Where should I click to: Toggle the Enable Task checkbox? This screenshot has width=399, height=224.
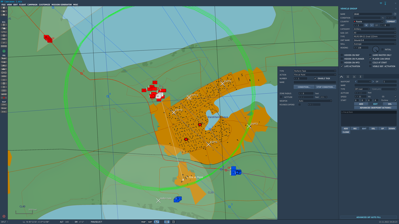click(x=315, y=78)
